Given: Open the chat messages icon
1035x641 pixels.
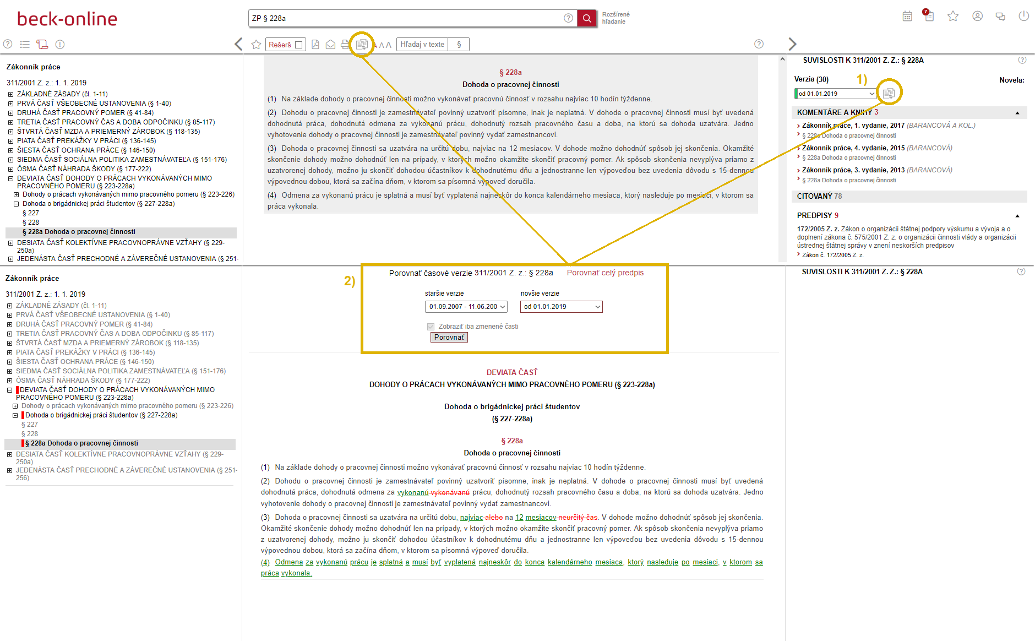Looking at the screenshot, I should (x=1000, y=17).
